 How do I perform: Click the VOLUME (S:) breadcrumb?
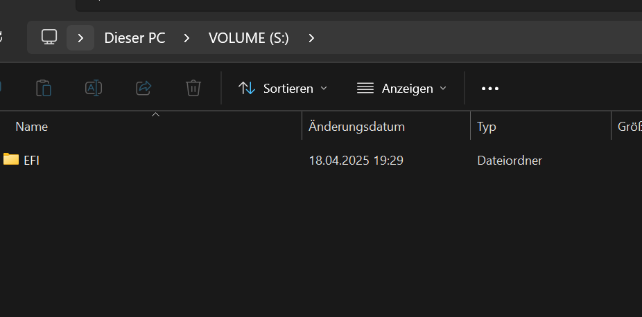tap(249, 38)
